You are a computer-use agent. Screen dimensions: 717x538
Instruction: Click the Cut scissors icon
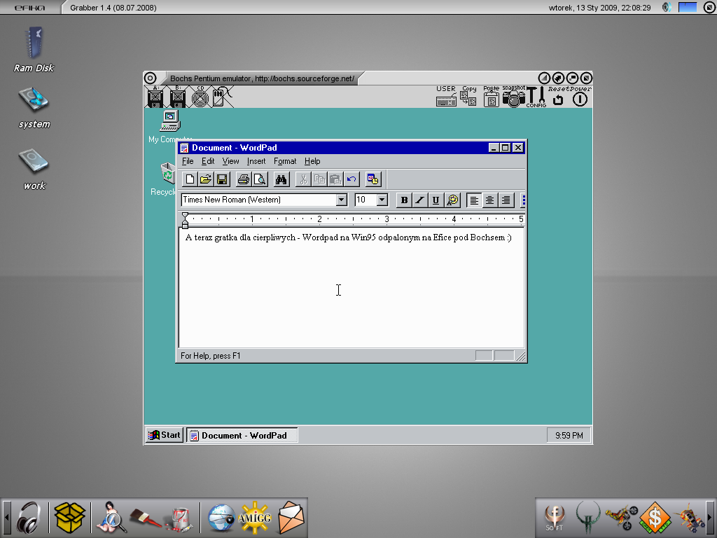pos(302,179)
